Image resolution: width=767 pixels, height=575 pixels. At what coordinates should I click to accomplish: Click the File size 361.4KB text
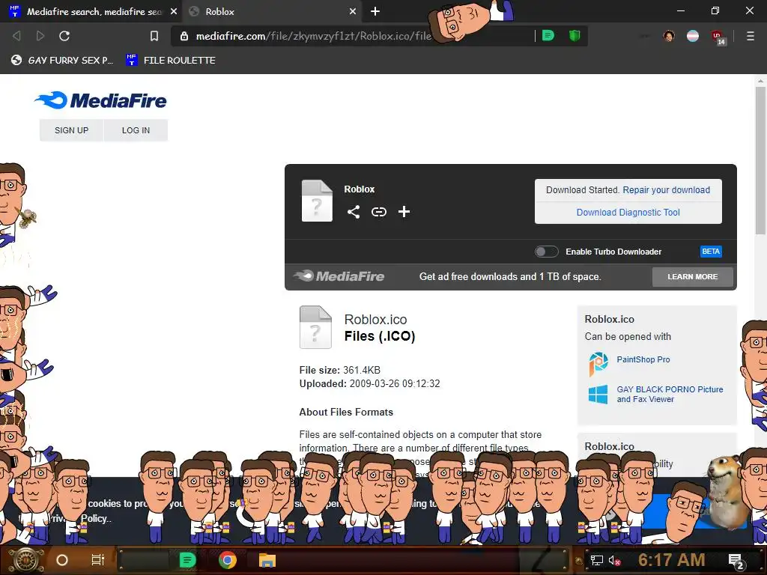pos(340,370)
